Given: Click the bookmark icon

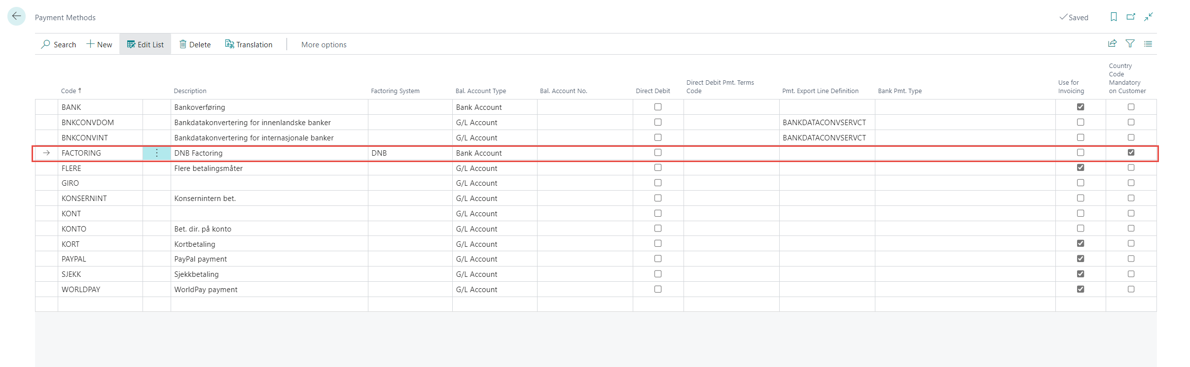Looking at the screenshot, I should pyautogui.click(x=1114, y=17).
